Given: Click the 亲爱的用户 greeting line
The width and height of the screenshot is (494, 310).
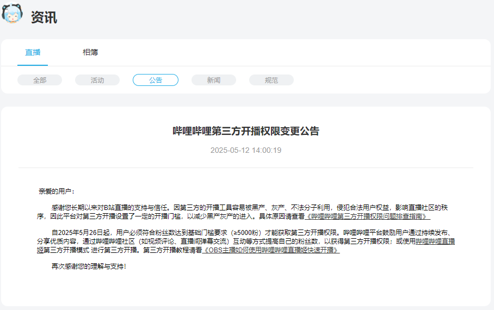Looking at the screenshot, I should click(x=56, y=191).
